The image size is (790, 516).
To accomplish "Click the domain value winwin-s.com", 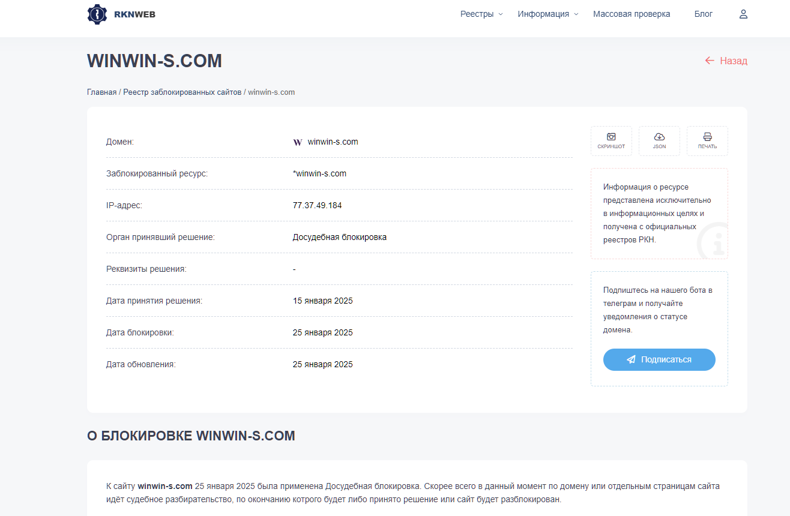I will pos(333,142).
